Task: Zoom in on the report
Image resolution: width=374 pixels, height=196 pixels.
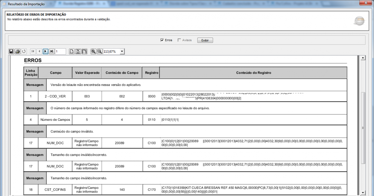Action: tap(93, 51)
